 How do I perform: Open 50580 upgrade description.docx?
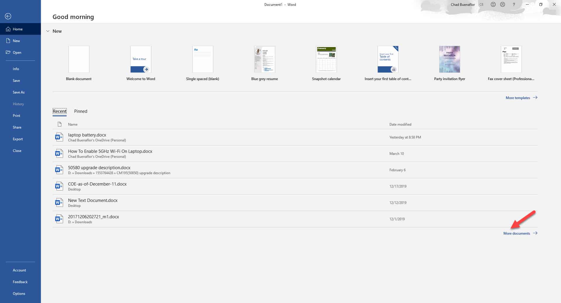click(295, 170)
